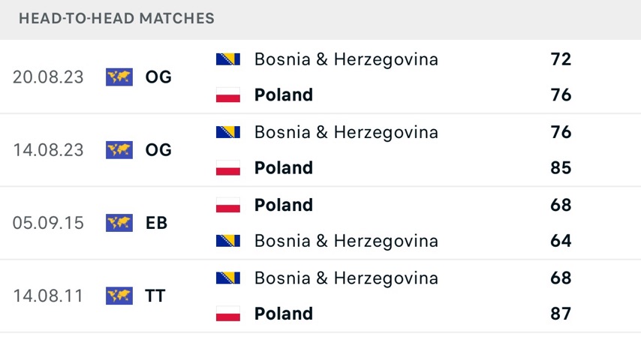Click world map icon beside 14.08.23 match
Viewport: 641px width, 358px height.
[x=119, y=150]
